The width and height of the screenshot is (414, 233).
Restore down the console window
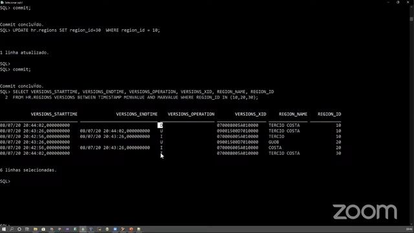(x=398, y=2)
